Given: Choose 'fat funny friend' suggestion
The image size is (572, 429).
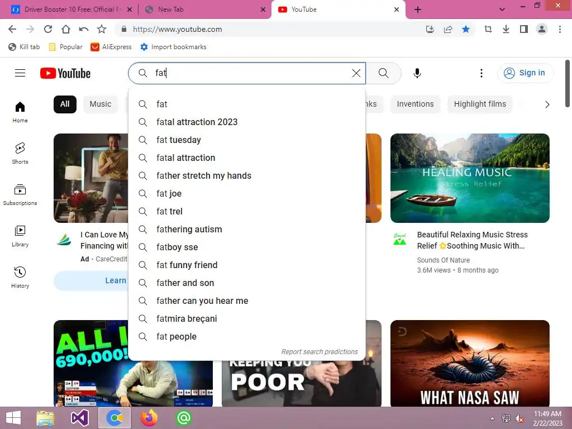Looking at the screenshot, I should 247,265.
